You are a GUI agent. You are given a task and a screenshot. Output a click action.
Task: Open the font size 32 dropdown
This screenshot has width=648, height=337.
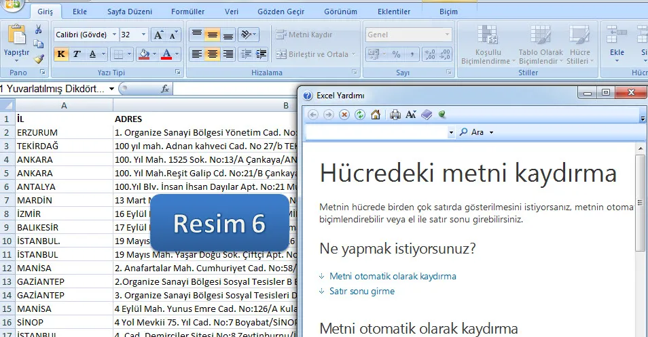pos(143,35)
